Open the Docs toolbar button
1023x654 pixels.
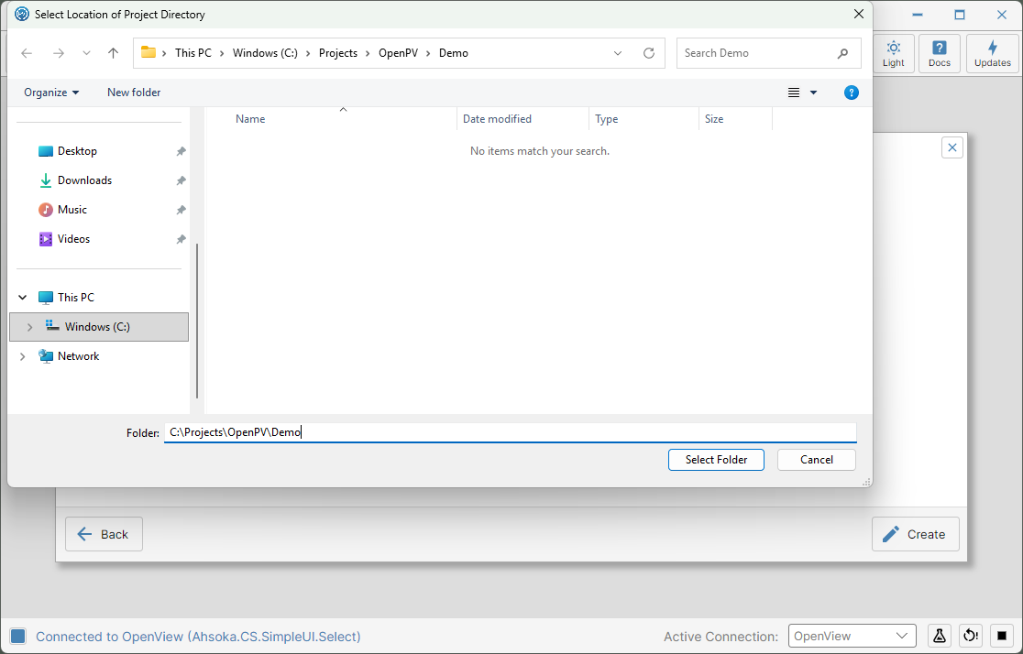(939, 53)
